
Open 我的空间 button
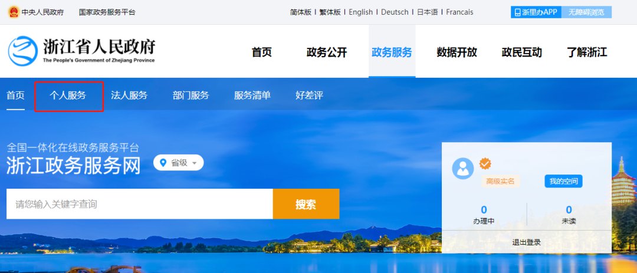563,182
